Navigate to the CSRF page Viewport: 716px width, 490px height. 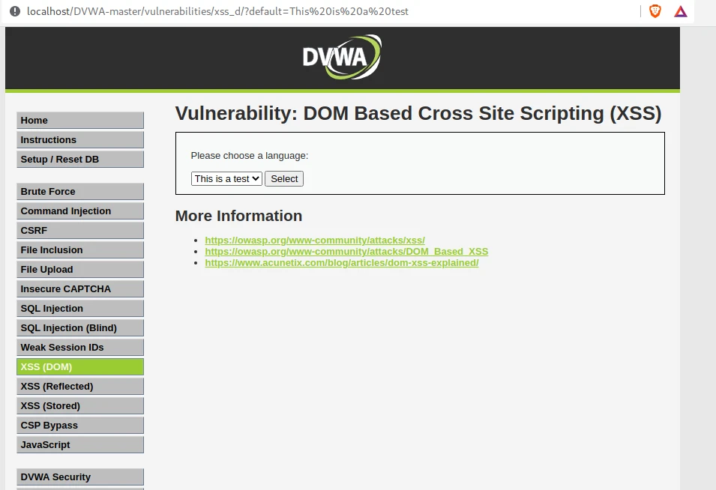[x=79, y=230]
